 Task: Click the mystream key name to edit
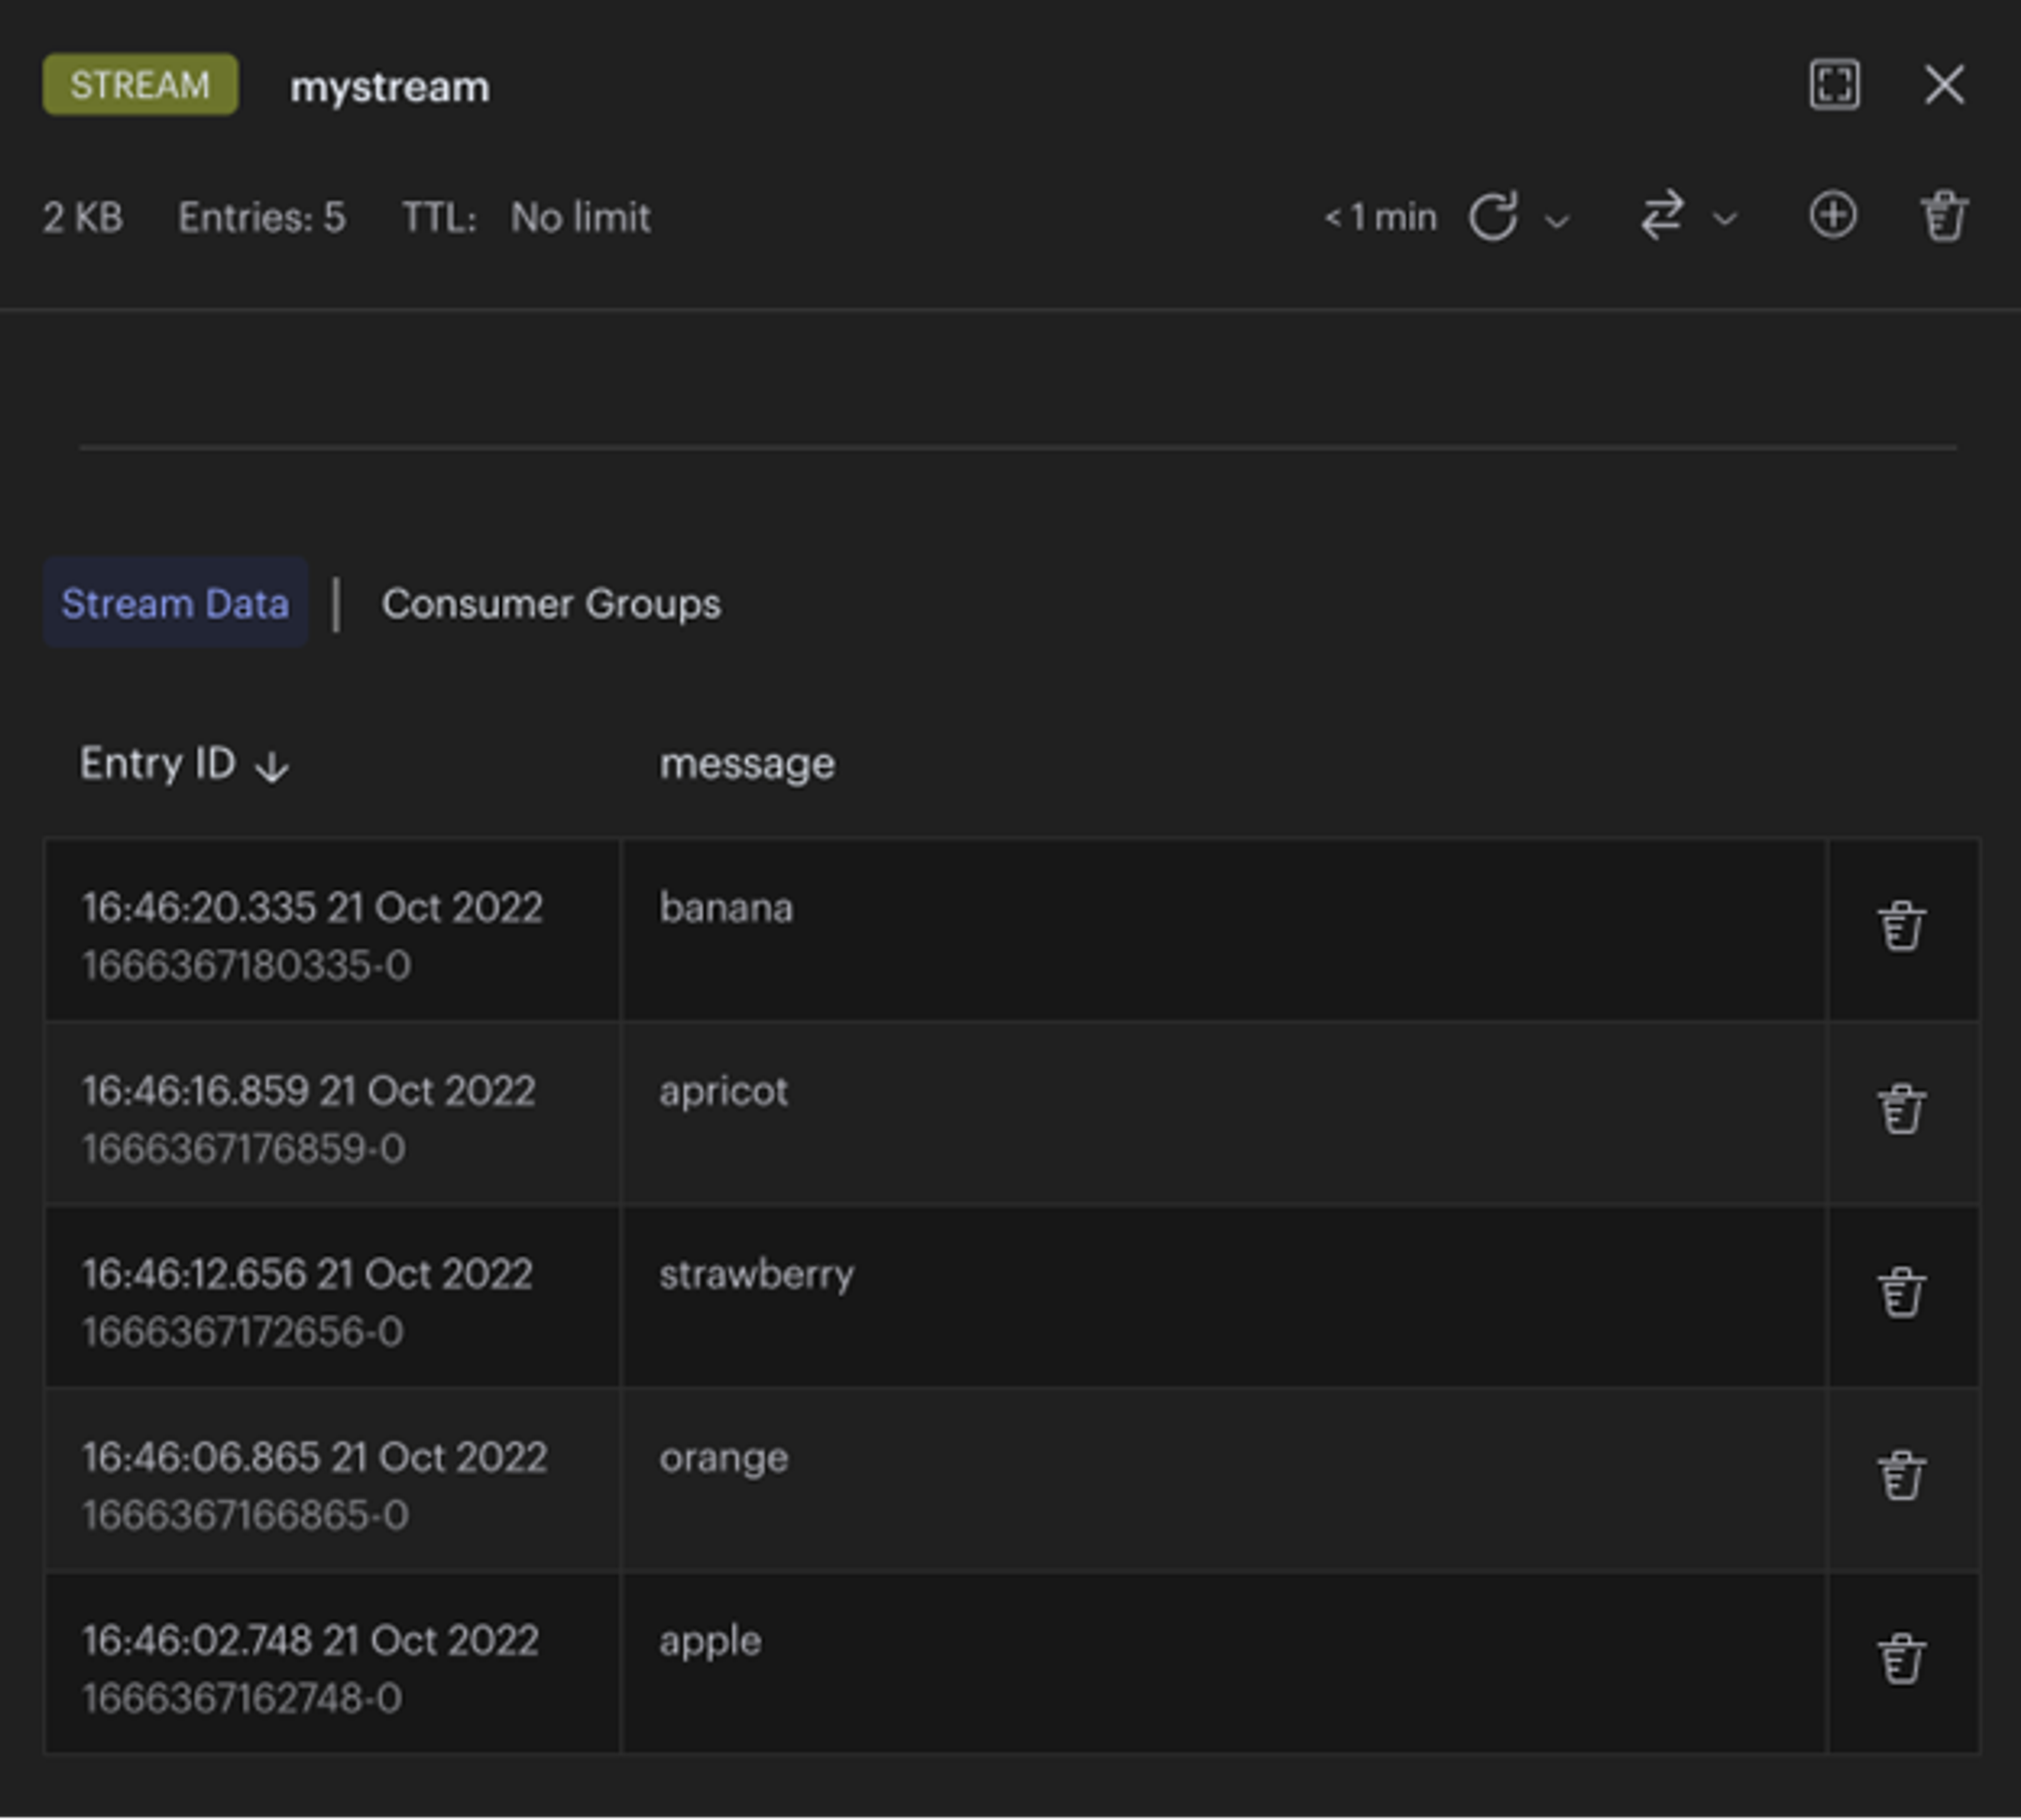point(390,87)
